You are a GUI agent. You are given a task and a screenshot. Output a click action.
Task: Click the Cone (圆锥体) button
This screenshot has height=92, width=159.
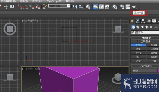click(153, 45)
